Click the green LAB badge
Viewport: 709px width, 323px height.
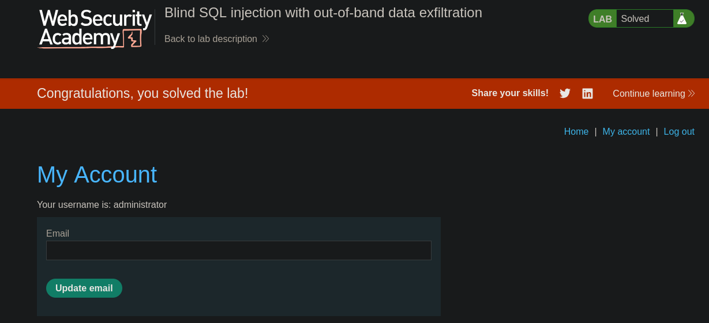click(x=602, y=19)
